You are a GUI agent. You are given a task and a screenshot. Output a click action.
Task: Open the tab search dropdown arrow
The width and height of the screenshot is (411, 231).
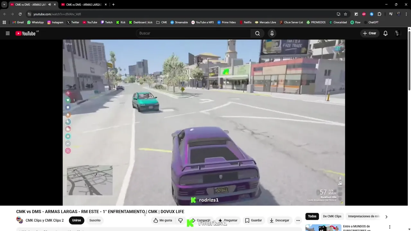4,4
